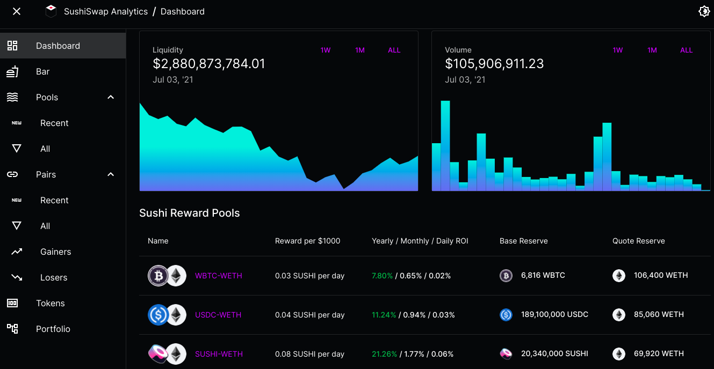The height and width of the screenshot is (369, 714).
Task: Collapse the Pairs section chevron
Action: pyautogui.click(x=111, y=174)
